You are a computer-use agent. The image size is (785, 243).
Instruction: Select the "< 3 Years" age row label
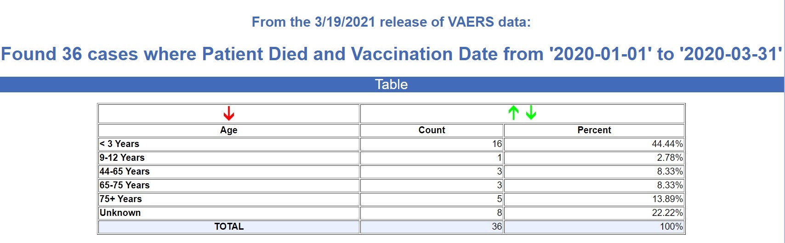point(119,144)
